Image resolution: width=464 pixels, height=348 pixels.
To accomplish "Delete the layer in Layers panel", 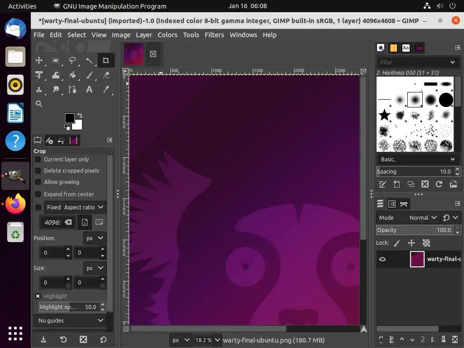I will (455, 339).
